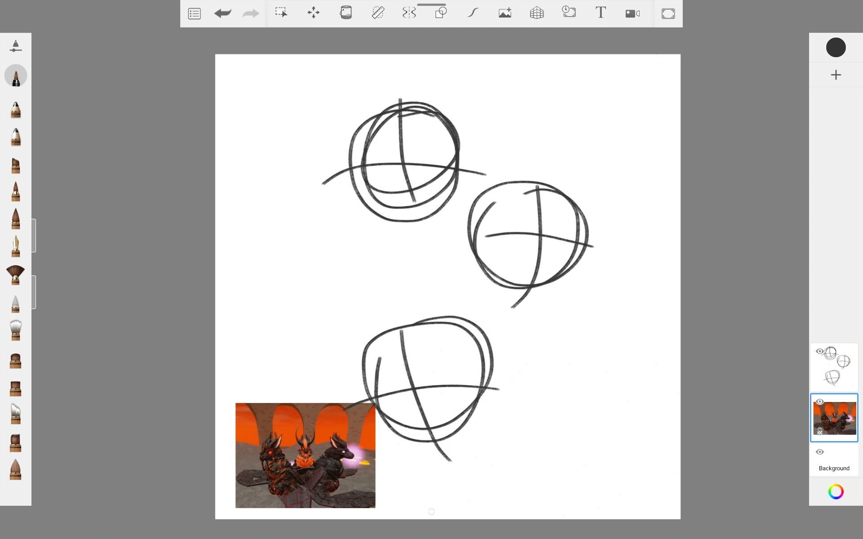Hide the Background layer
This screenshot has height=539, width=863.
[x=819, y=452]
